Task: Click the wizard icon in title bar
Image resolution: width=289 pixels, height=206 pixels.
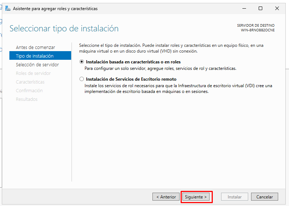Action: (x=8, y=8)
